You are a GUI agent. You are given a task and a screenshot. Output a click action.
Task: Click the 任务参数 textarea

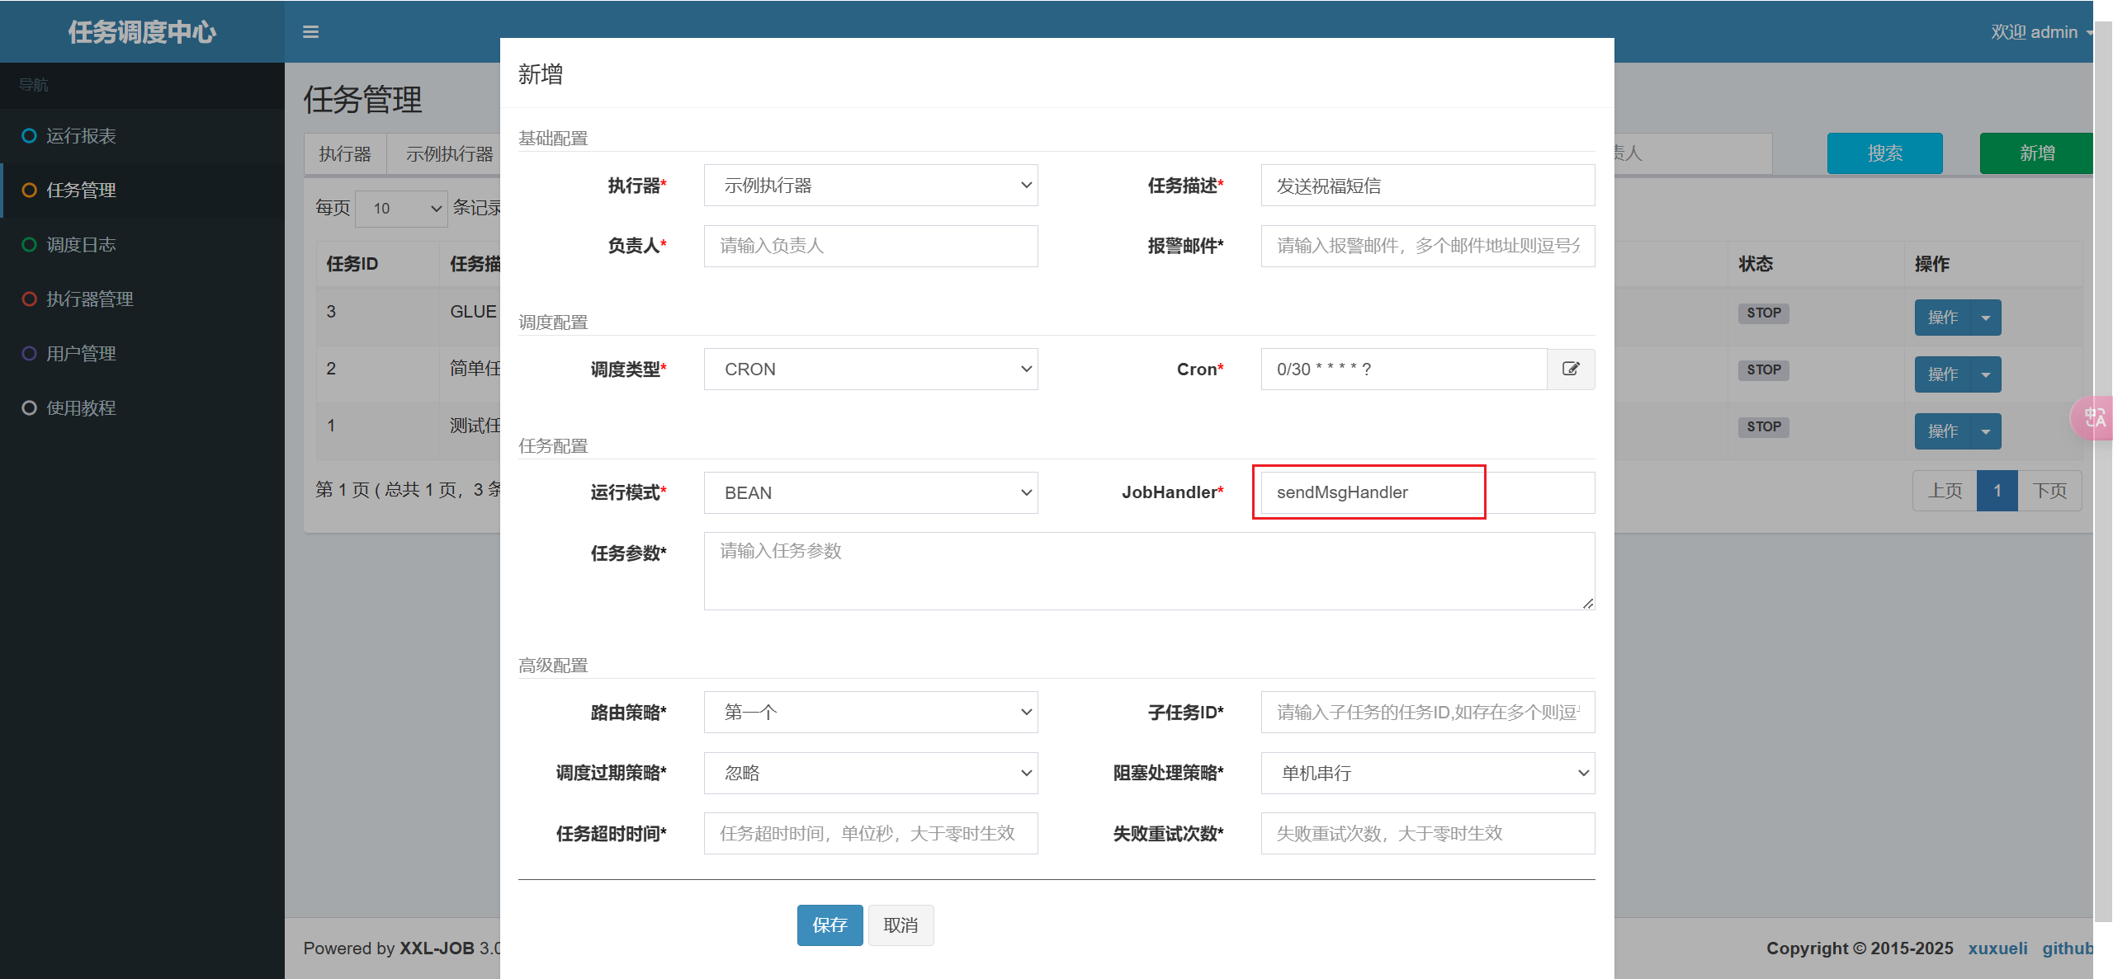[1148, 571]
